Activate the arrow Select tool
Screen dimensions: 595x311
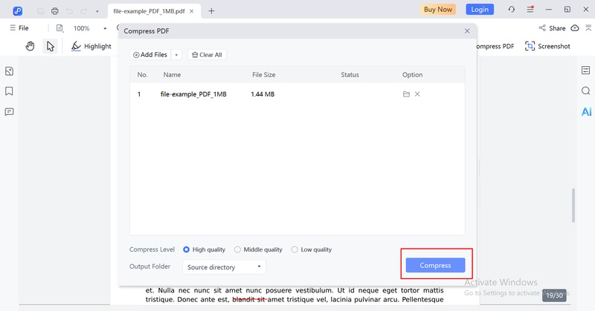50,46
